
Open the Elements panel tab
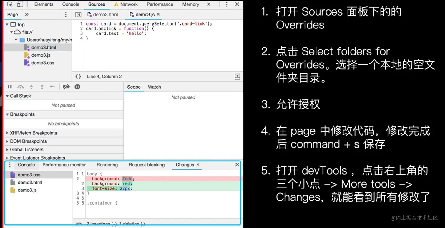[44, 4]
